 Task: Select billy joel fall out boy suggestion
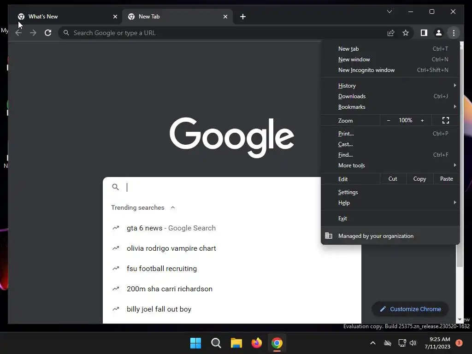[232, 309]
